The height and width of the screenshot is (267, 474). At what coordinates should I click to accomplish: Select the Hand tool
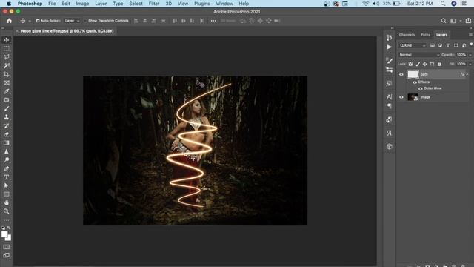pos(7,202)
